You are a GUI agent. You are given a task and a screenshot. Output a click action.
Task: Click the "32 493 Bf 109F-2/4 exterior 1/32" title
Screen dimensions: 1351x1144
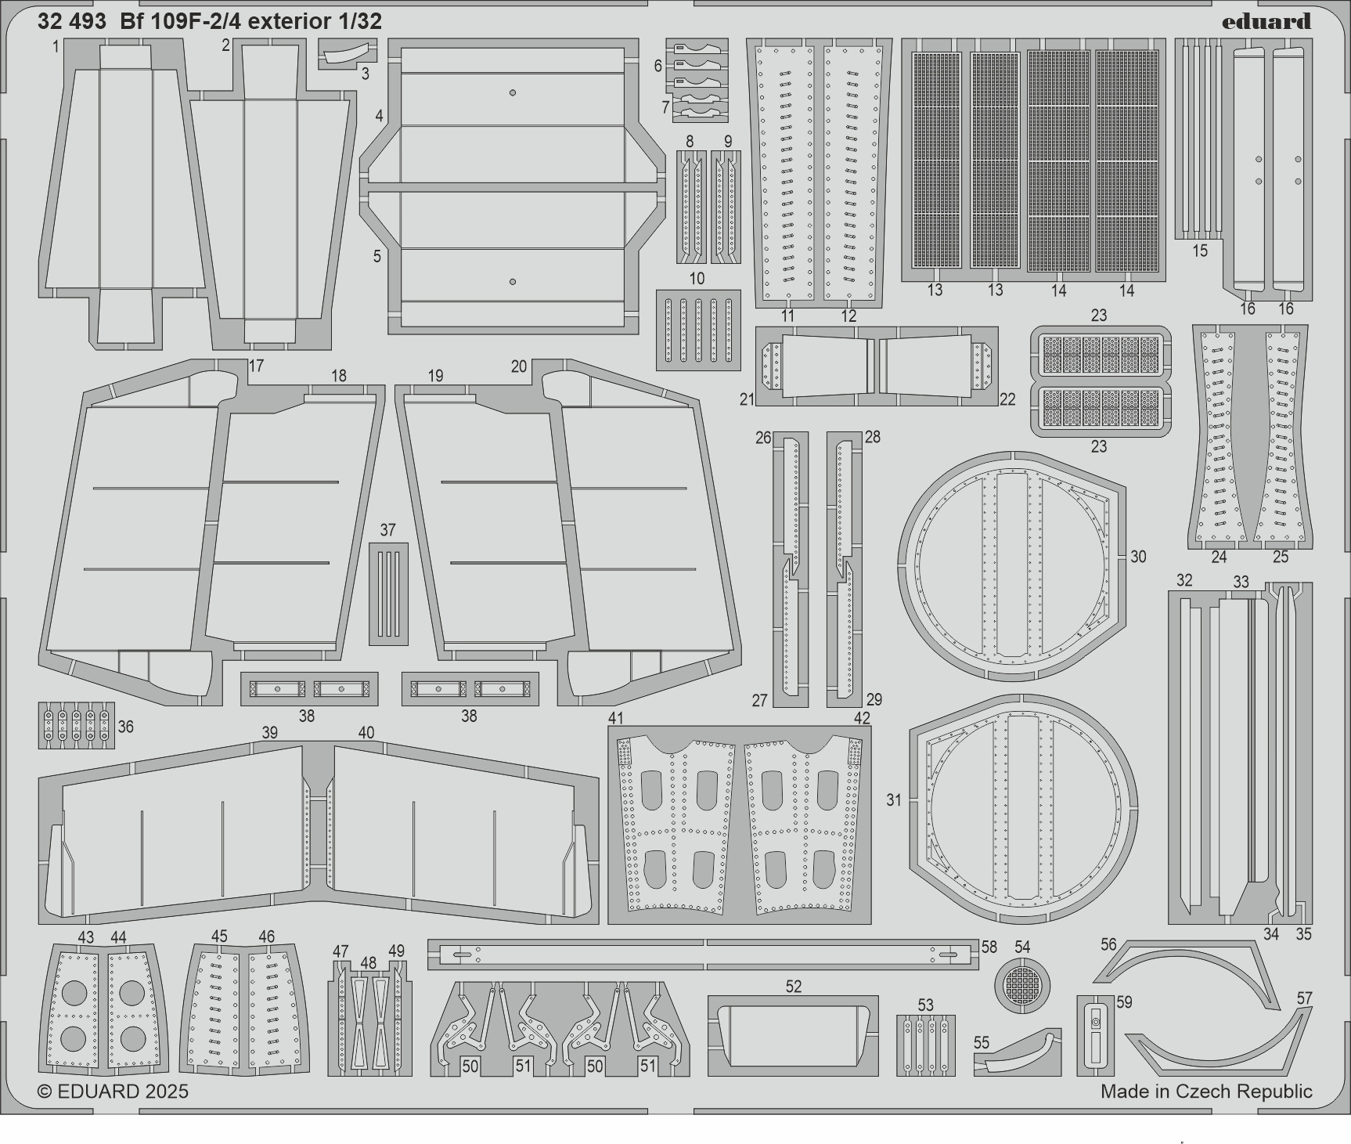[x=210, y=21]
